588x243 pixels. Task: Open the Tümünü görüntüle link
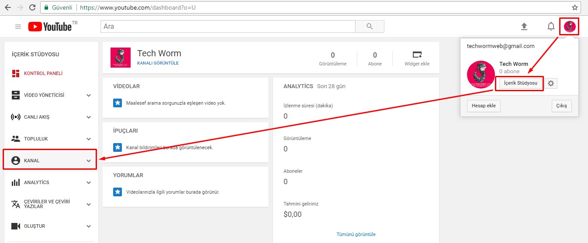[x=356, y=234]
